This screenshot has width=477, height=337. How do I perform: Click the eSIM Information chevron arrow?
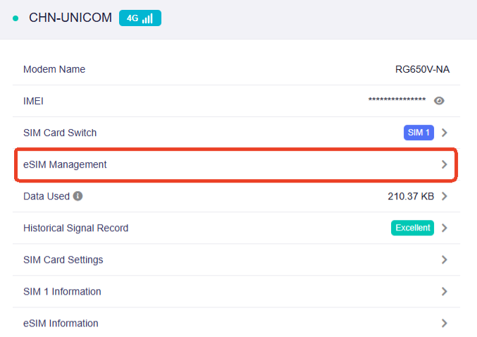click(x=445, y=323)
